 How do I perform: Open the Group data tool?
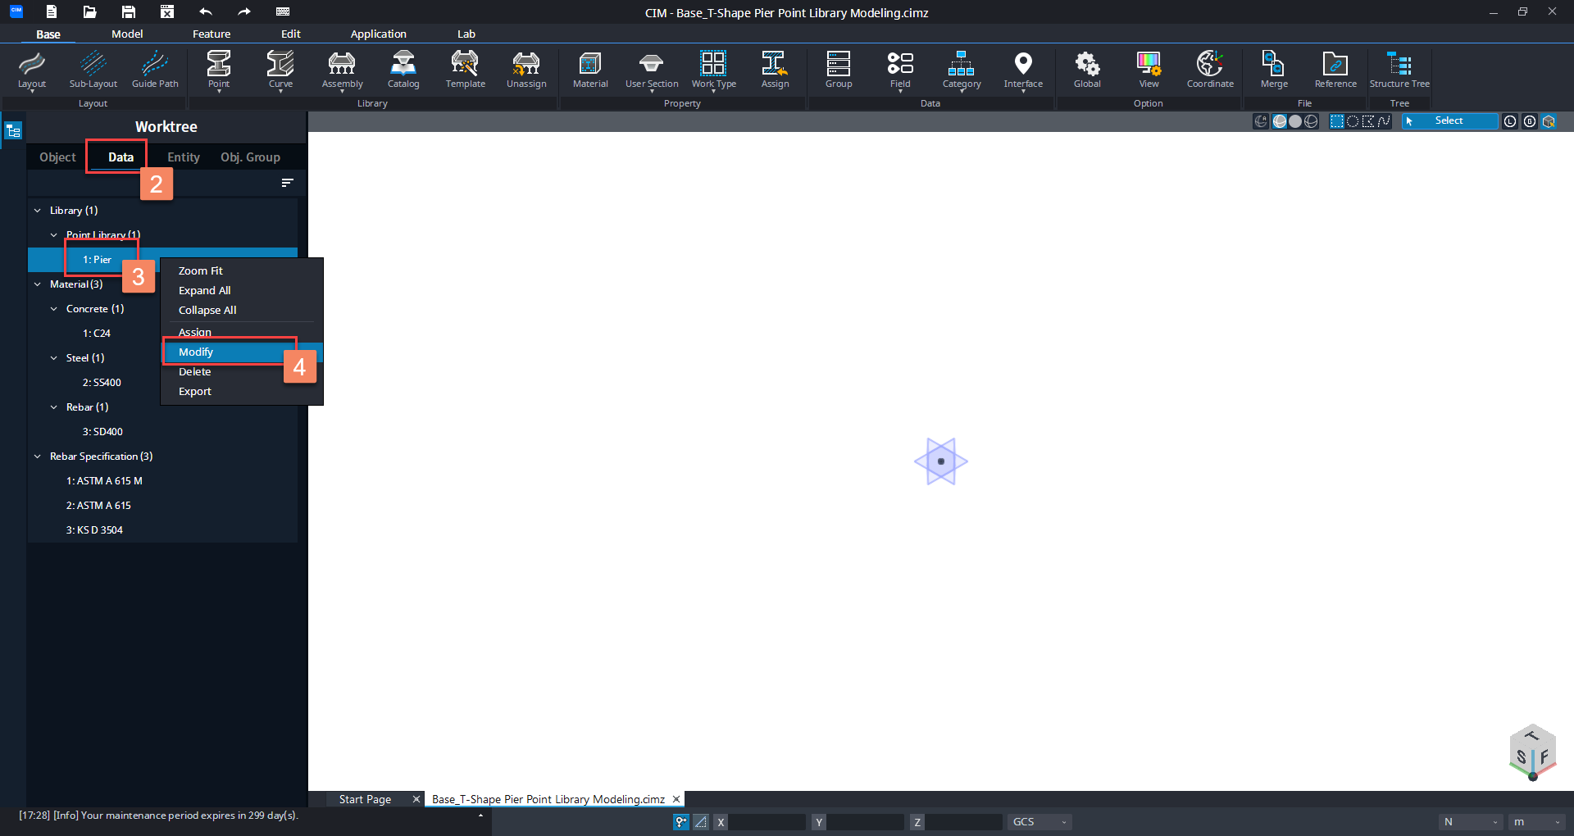tap(839, 70)
